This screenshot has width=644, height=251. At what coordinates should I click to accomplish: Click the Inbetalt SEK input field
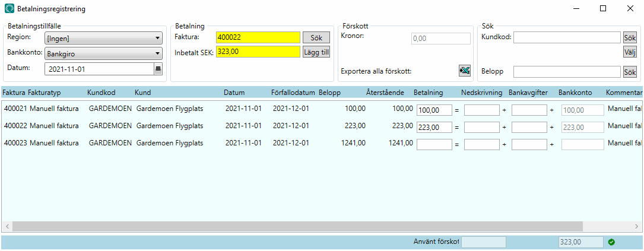[x=258, y=52]
